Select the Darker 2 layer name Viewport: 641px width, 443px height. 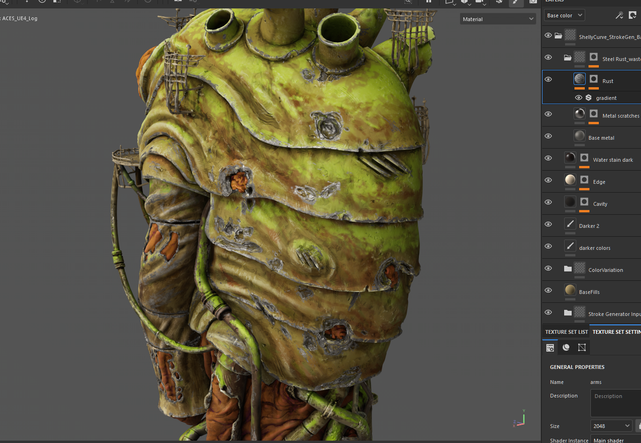click(589, 226)
